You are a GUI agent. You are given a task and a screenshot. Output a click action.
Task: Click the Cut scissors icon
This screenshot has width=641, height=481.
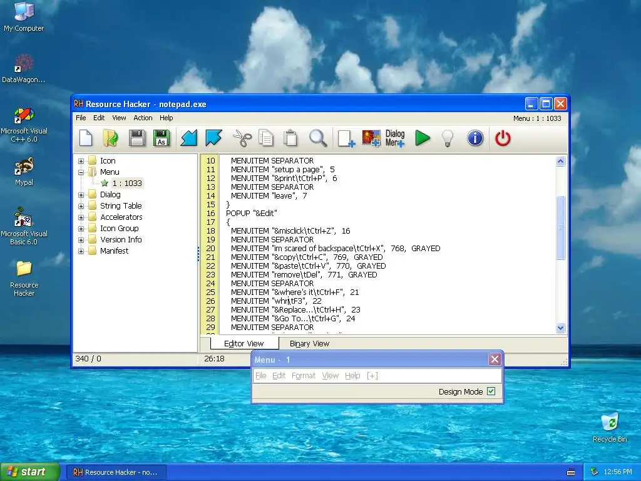pyautogui.click(x=242, y=138)
